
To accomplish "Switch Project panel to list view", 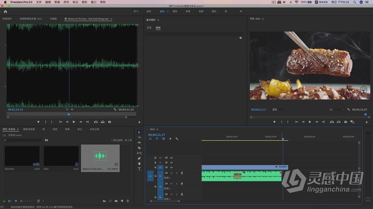I will point(10,201).
